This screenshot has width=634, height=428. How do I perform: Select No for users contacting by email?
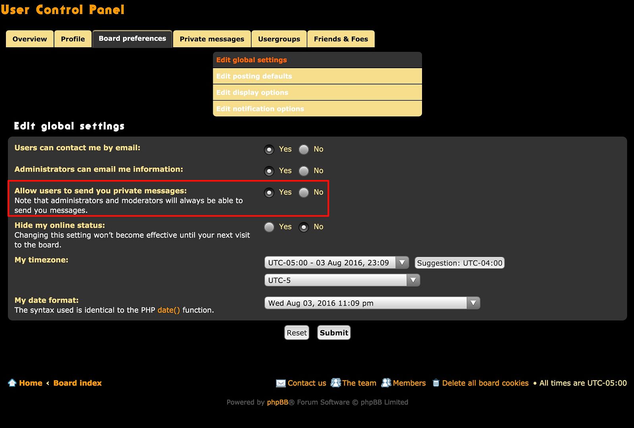(304, 149)
